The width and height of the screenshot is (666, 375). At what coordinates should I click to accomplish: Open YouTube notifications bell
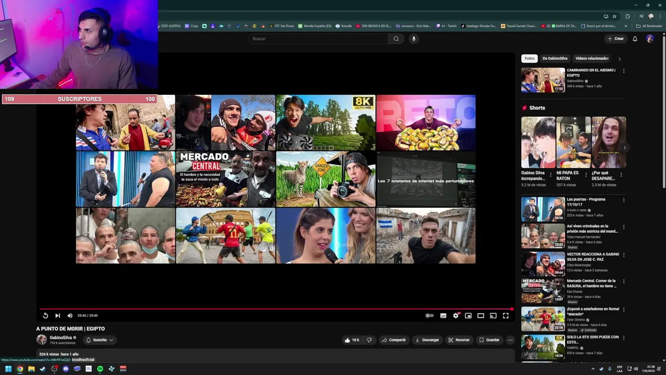635,39
